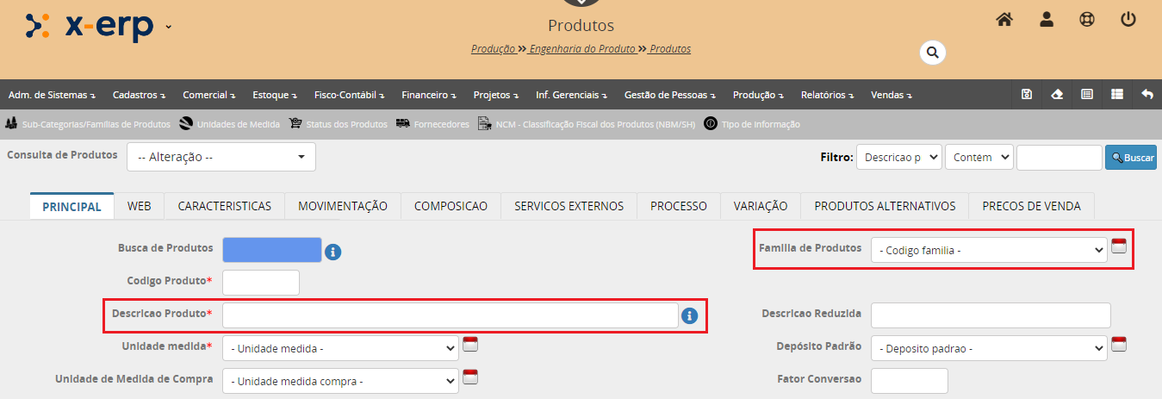This screenshot has width=1162, height=399.
Task: Expand the Consulta de Produtos Alteração dropdown
Action: click(221, 157)
